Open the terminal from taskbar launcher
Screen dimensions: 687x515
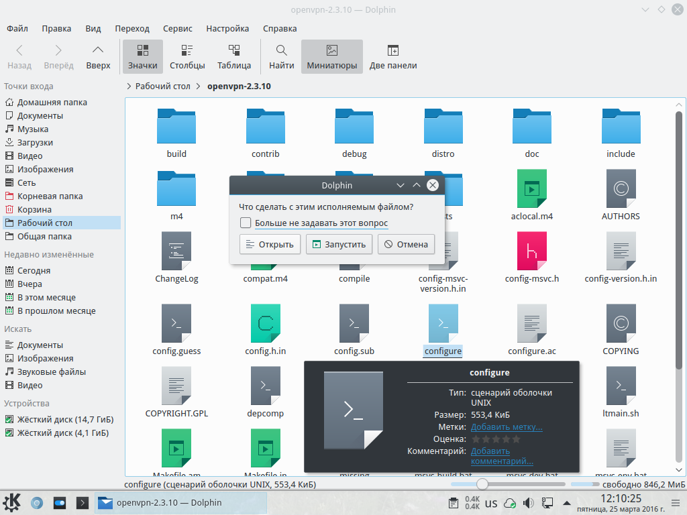pos(82,503)
